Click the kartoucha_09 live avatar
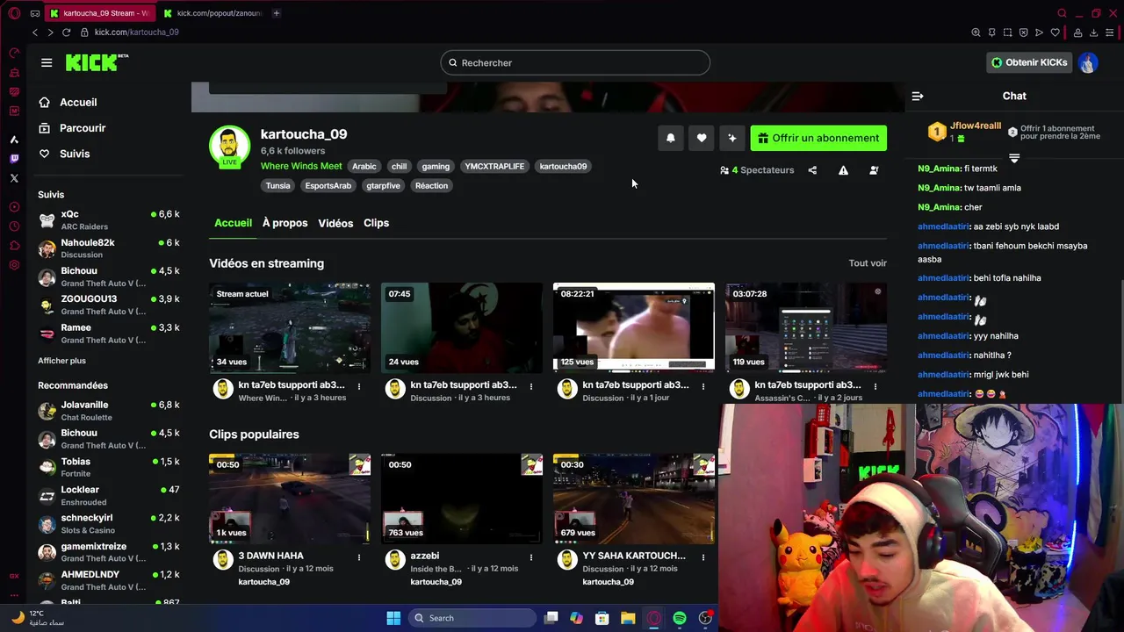This screenshot has height=632, width=1124. (229, 146)
